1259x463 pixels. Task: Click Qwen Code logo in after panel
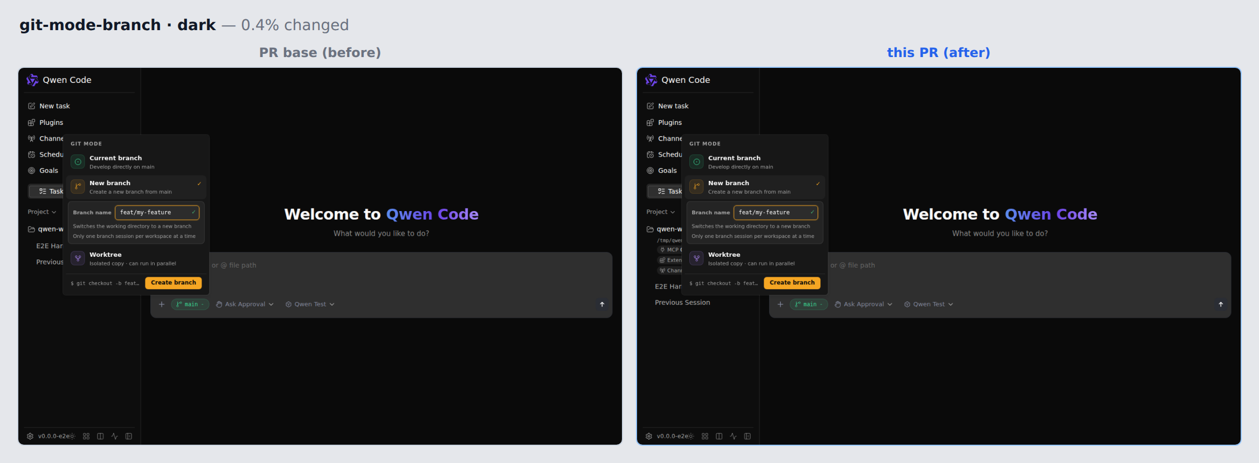[x=651, y=80]
